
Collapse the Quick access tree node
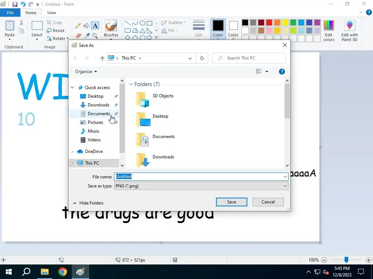click(x=72, y=88)
